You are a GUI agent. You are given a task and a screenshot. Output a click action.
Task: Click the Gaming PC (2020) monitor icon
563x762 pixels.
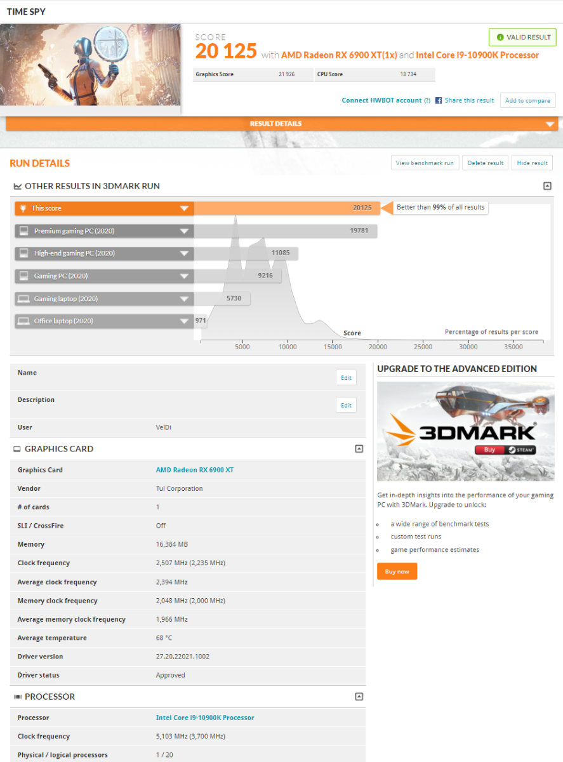tap(23, 276)
